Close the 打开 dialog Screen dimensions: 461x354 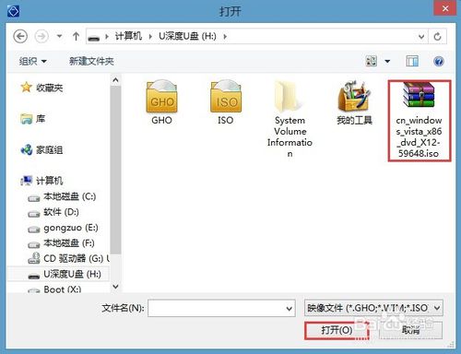click(x=444, y=8)
